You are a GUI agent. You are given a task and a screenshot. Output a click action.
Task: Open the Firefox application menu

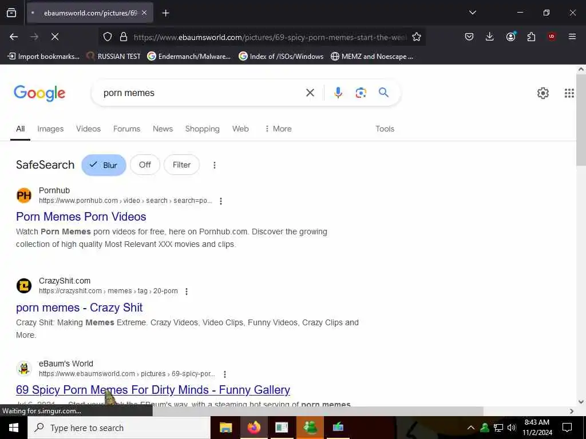572,37
